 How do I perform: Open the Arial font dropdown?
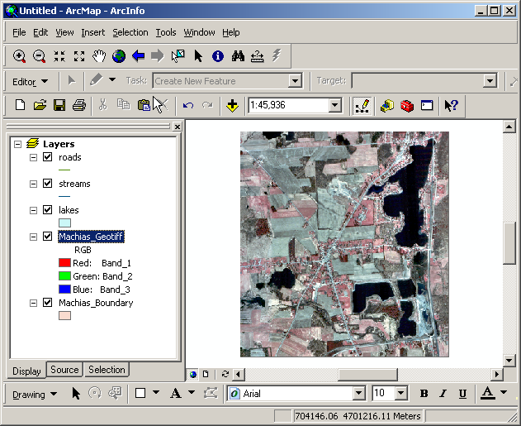coord(358,394)
